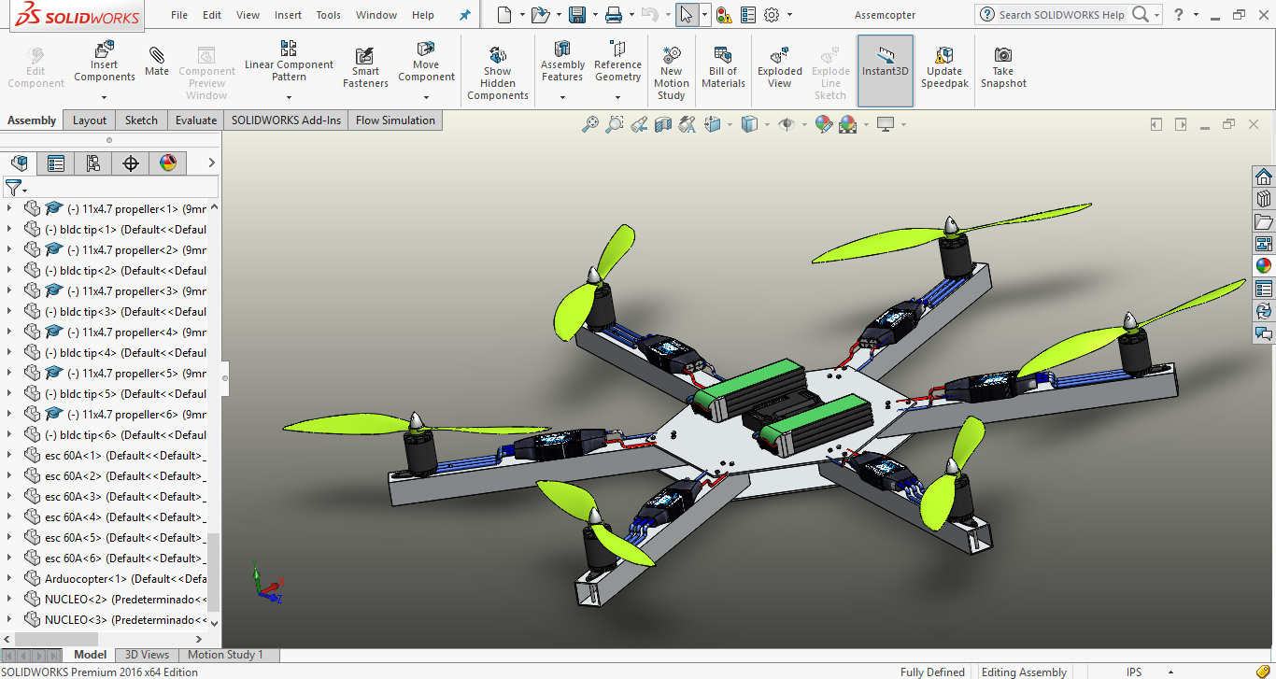Expand the manager panel tabs arrow
1276x679 pixels.
(x=211, y=163)
